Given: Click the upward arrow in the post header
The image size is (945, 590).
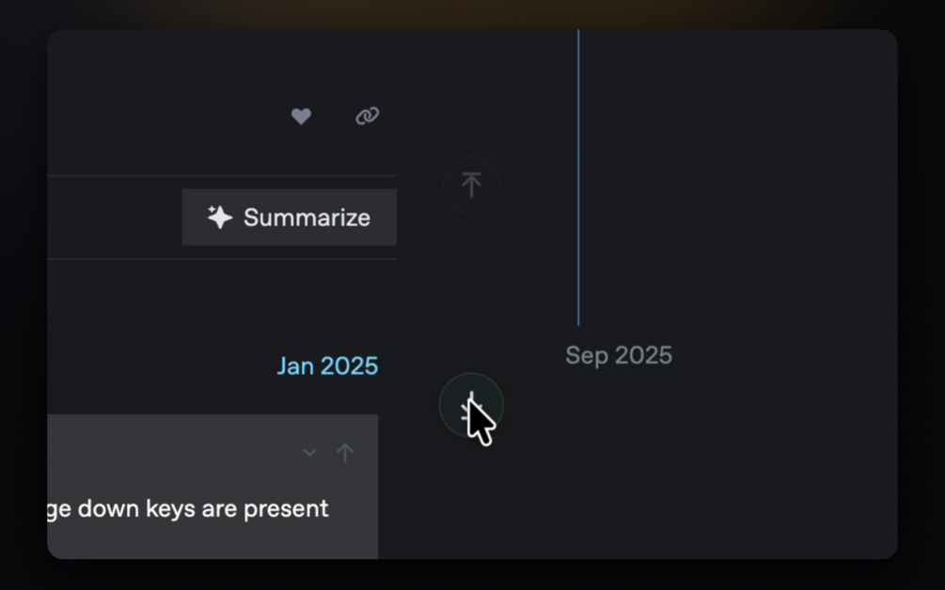Looking at the screenshot, I should point(345,453).
